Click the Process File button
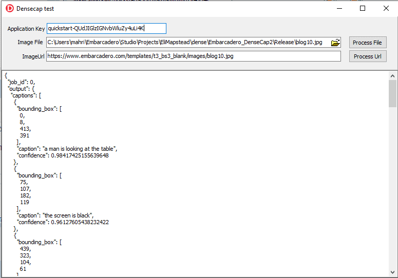This screenshot has width=398, height=278. (368, 43)
